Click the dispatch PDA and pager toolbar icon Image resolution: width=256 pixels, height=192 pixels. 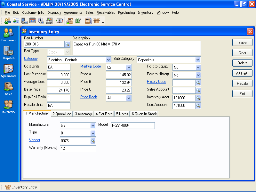[x=24, y=21]
